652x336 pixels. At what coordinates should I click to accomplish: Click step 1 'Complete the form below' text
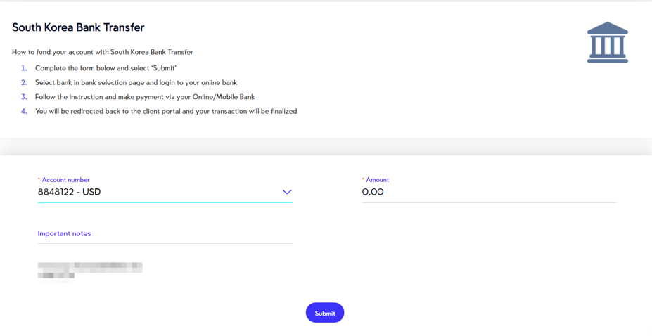(106, 68)
